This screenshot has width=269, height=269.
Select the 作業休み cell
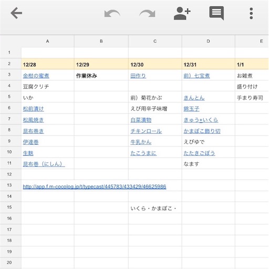pyautogui.click(x=101, y=75)
